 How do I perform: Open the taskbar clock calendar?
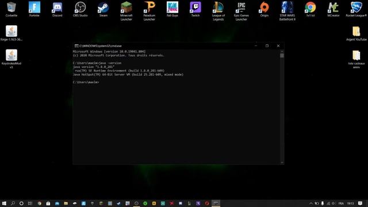tap(350, 203)
